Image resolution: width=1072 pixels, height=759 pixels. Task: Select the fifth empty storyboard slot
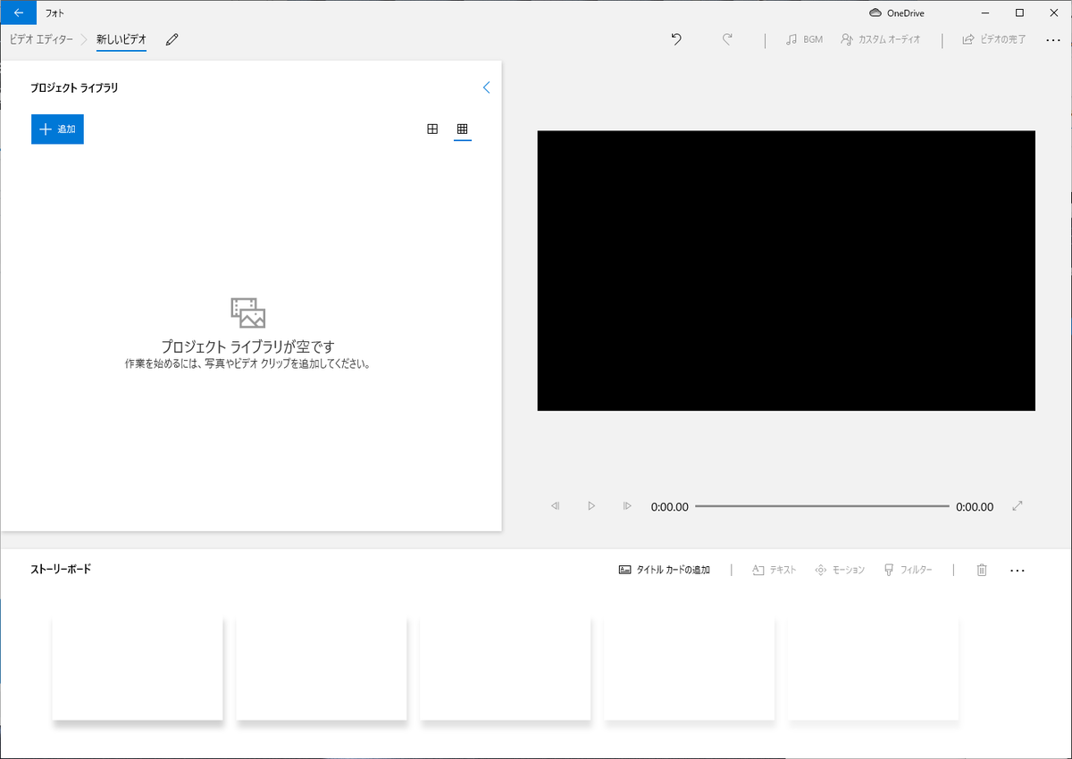tap(874, 668)
